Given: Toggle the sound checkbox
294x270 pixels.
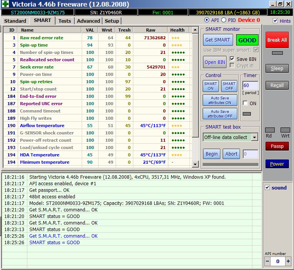Looking at the screenshot, I should [x=267, y=188].
